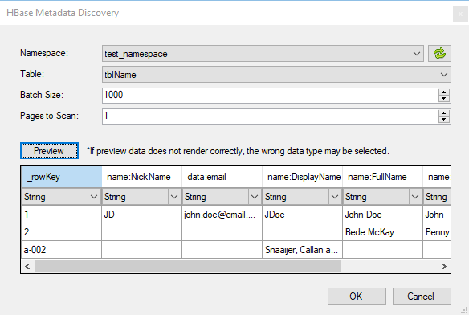Open the Table dropdown showing tblName
The image size is (469, 315).
pos(276,75)
